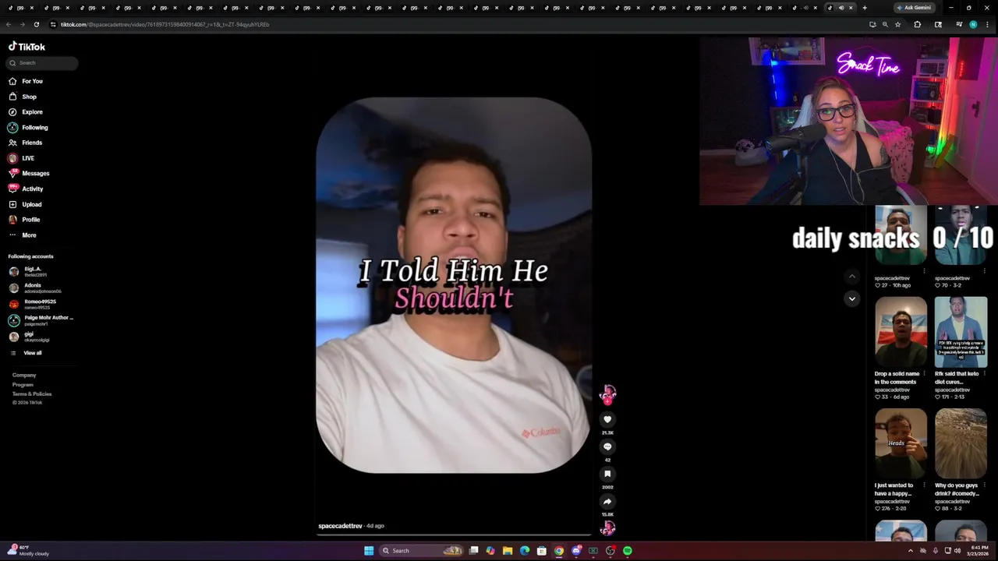Image resolution: width=998 pixels, height=561 pixels.
Task: Open the spacecadettrev username under video
Action: point(340,526)
